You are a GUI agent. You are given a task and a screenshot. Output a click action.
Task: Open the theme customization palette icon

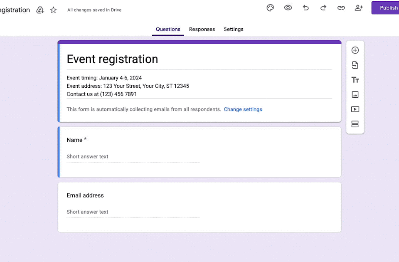[270, 8]
